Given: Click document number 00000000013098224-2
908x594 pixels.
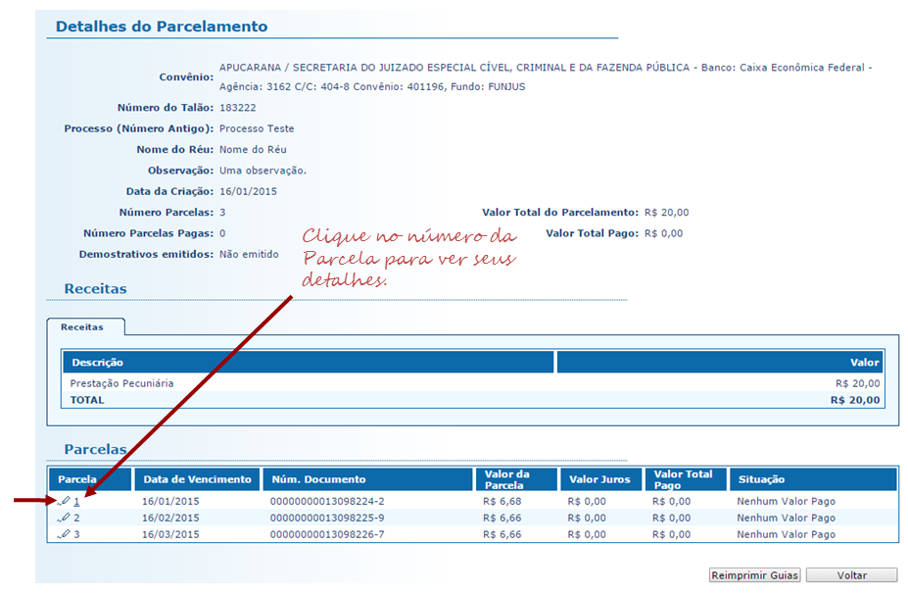Looking at the screenshot, I should [x=327, y=501].
